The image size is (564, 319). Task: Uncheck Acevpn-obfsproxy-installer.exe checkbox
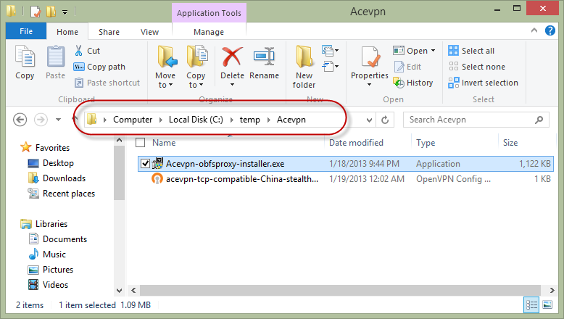click(x=145, y=164)
